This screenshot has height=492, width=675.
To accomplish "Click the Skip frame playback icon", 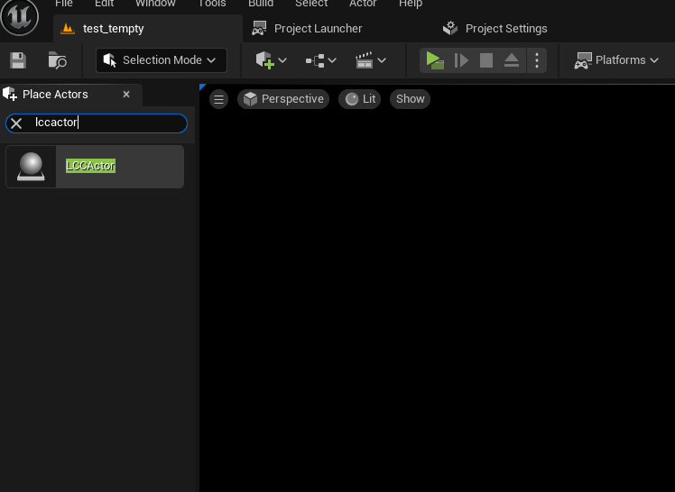I will [x=461, y=60].
